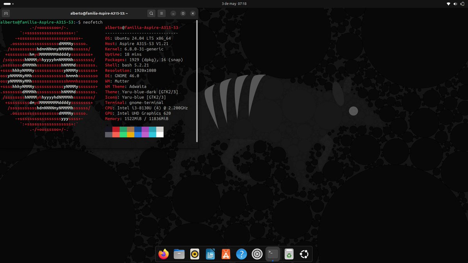
Task: Click 'alberto@familia-Aspire-A315-53' red header in the neofetch output
Action: tap(142, 28)
